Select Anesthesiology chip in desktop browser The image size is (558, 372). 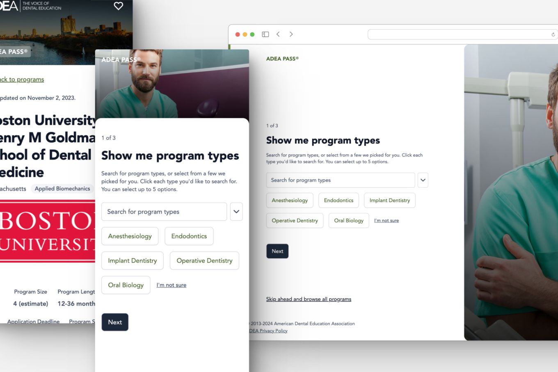coord(290,200)
